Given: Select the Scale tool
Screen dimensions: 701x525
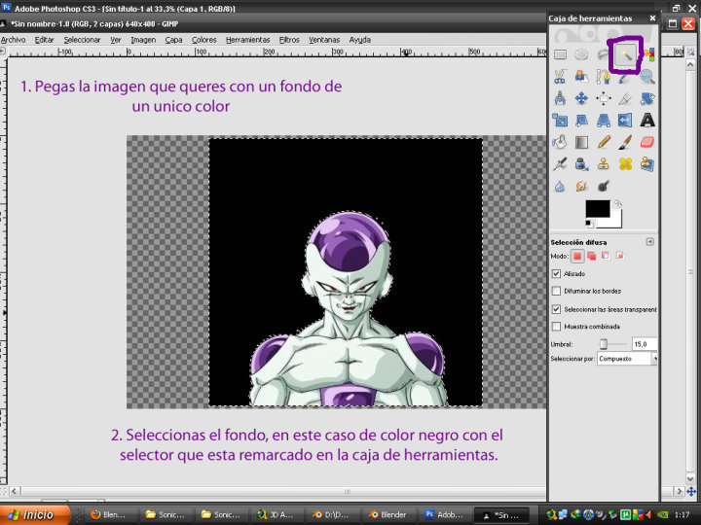Looking at the screenshot, I should click(x=560, y=121).
